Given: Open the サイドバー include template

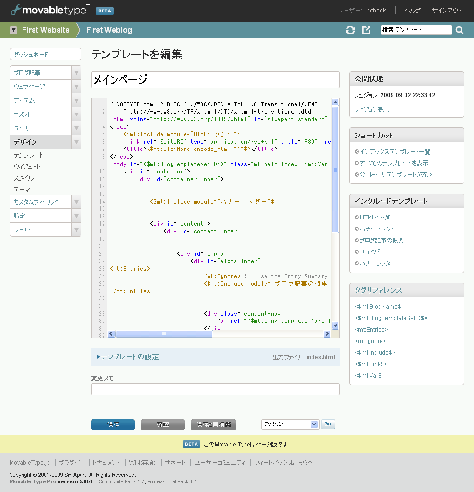Looking at the screenshot, I should coord(372,252).
